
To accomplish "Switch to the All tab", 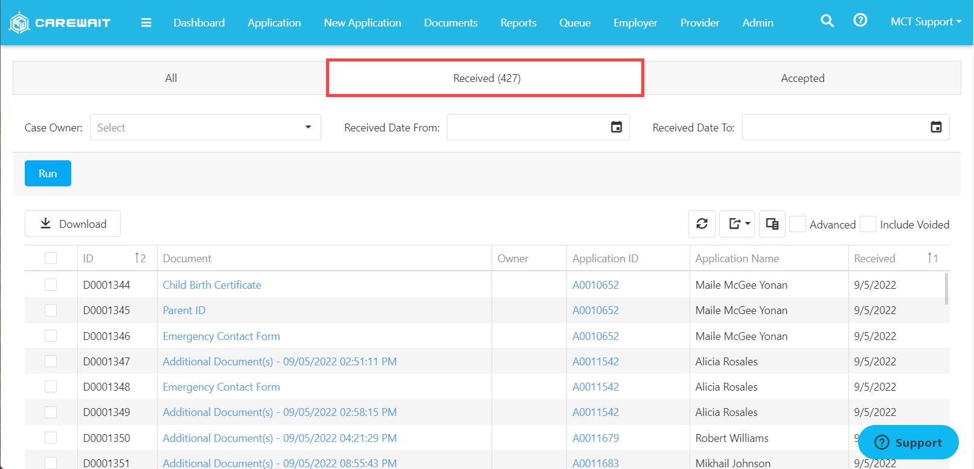I will (171, 78).
